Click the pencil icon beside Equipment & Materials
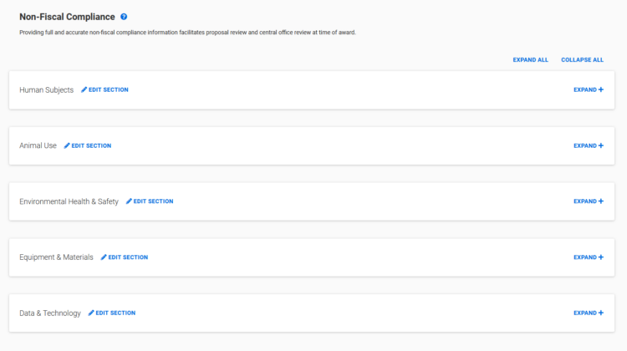 [x=104, y=257]
